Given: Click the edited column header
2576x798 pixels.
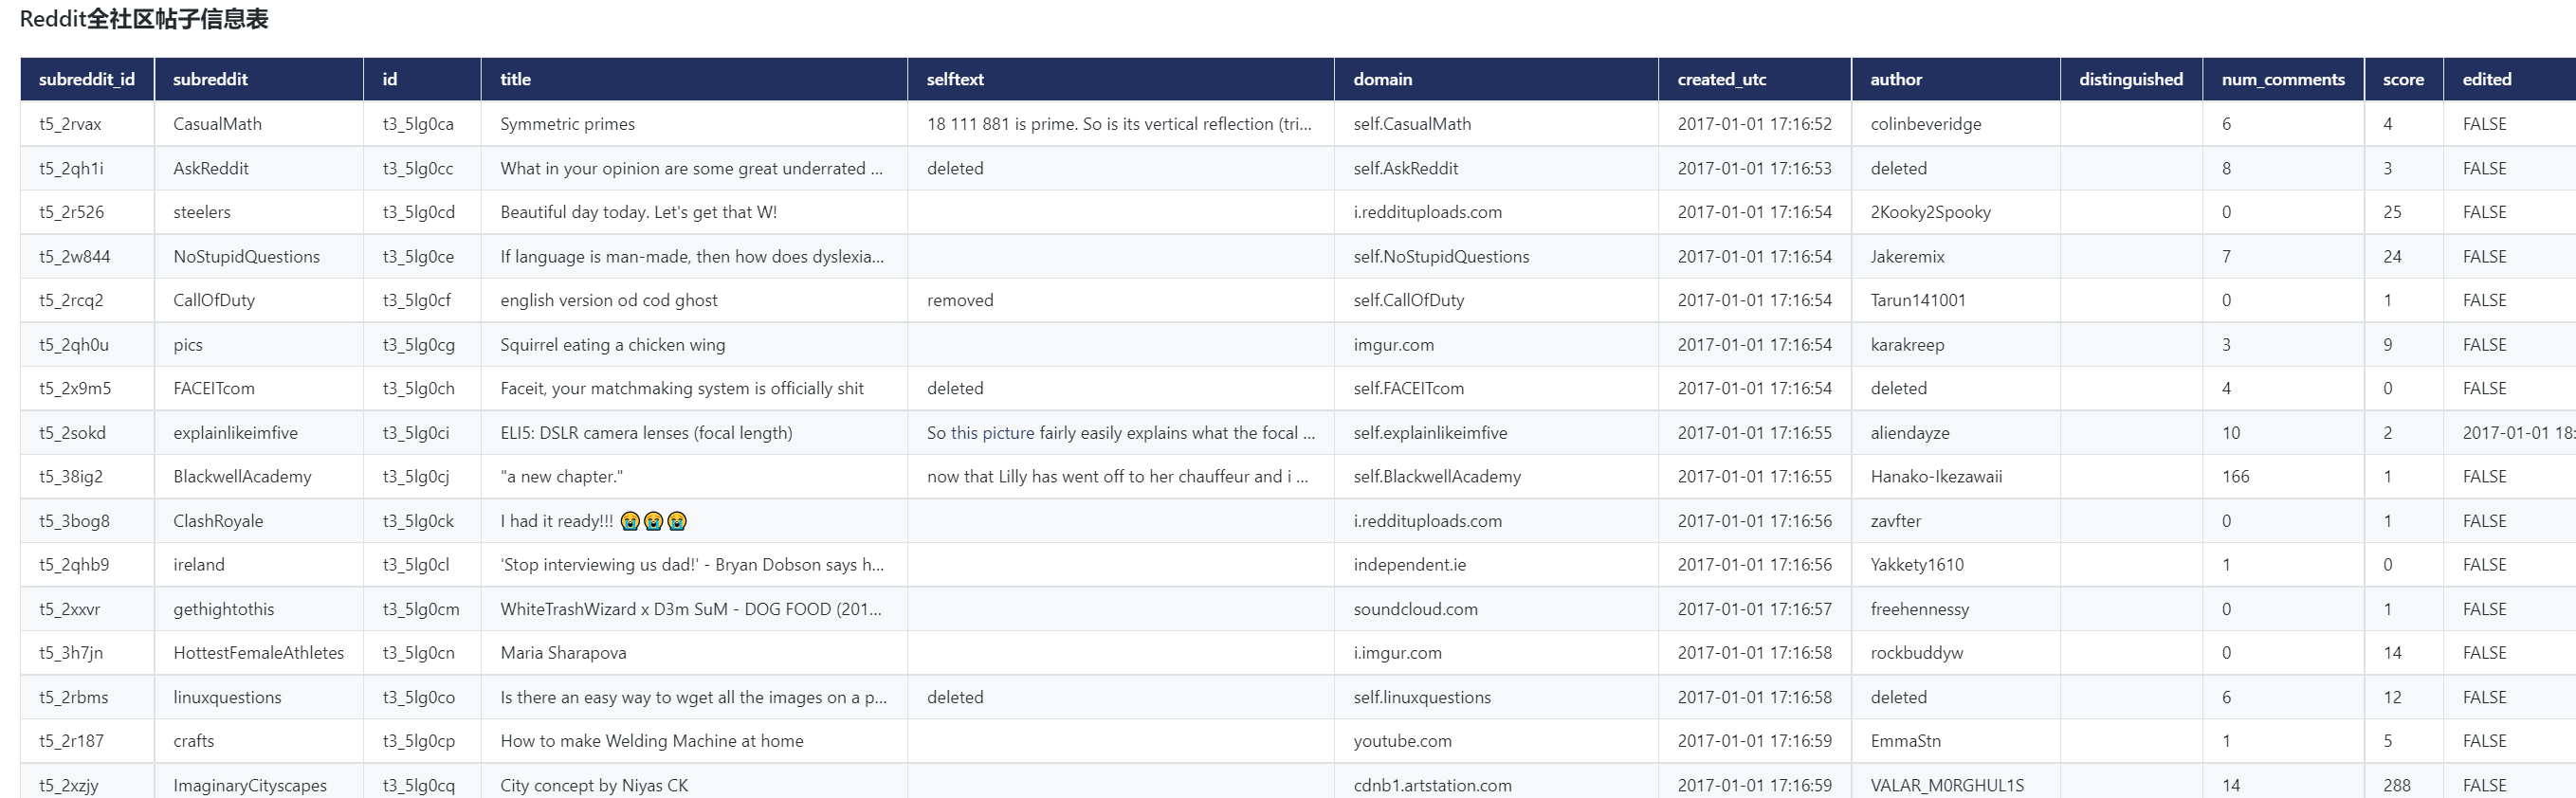Looking at the screenshot, I should coord(2510,79).
